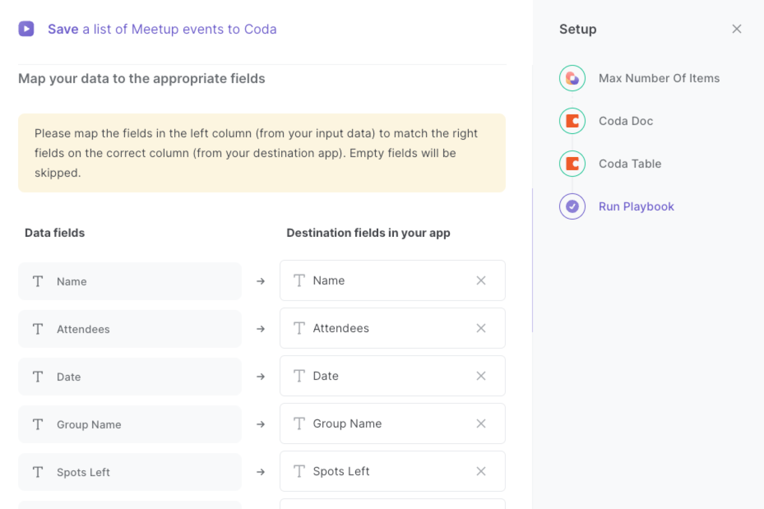Remove the Group Name destination mapping
The height and width of the screenshot is (509, 764).
pyautogui.click(x=481, y=424)
